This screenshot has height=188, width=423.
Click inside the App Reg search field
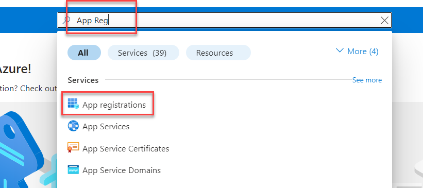[x=225, y=20]
